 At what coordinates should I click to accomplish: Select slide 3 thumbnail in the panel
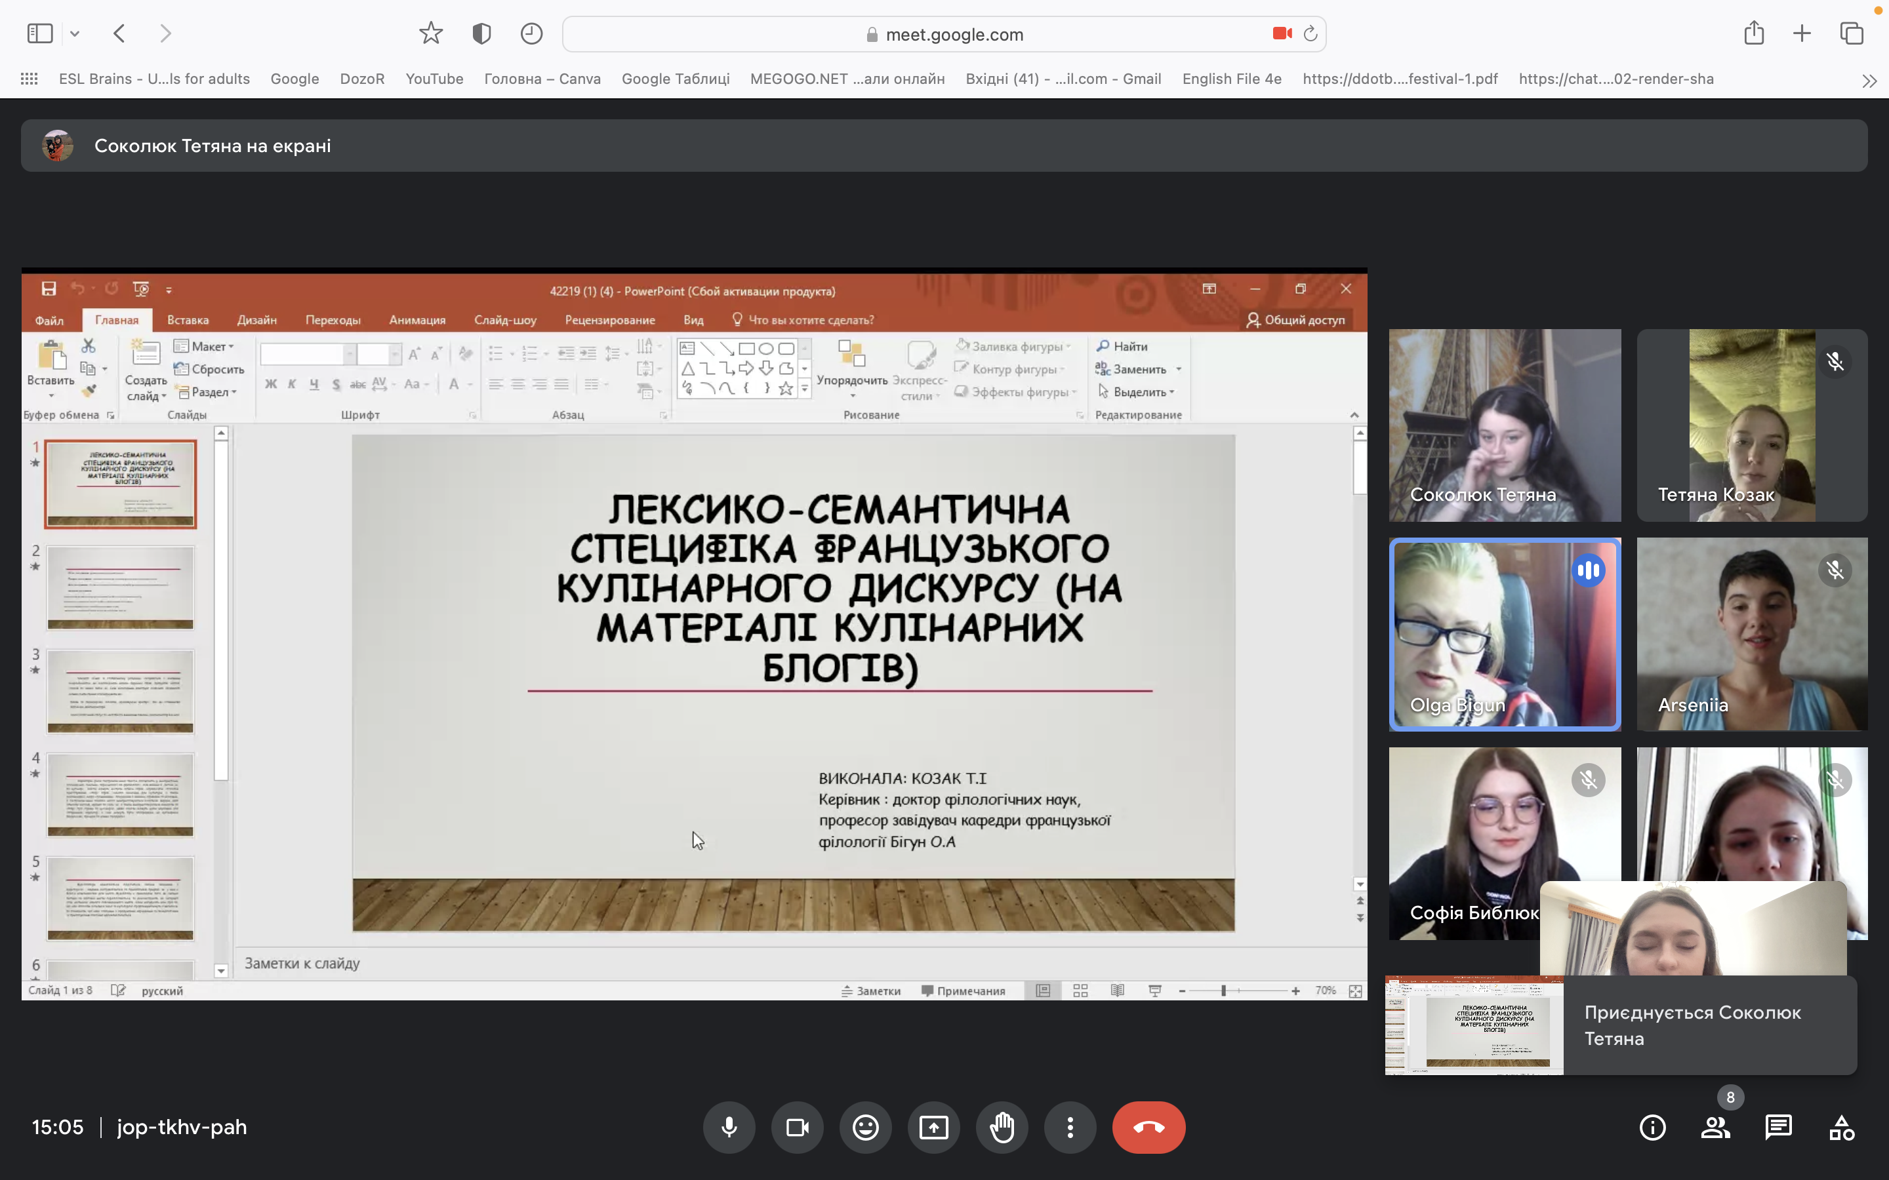pyautogui.click(x=120, y=691)
